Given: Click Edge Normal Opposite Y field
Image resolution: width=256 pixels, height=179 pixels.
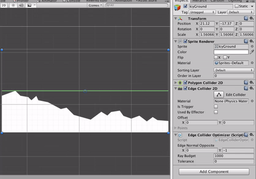Looking at the screenshot, I should tap(238, 150).
